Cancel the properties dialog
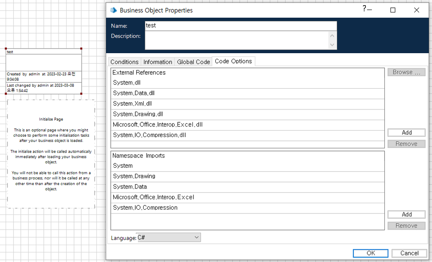432x262 pixels. (x=410, y=253)
